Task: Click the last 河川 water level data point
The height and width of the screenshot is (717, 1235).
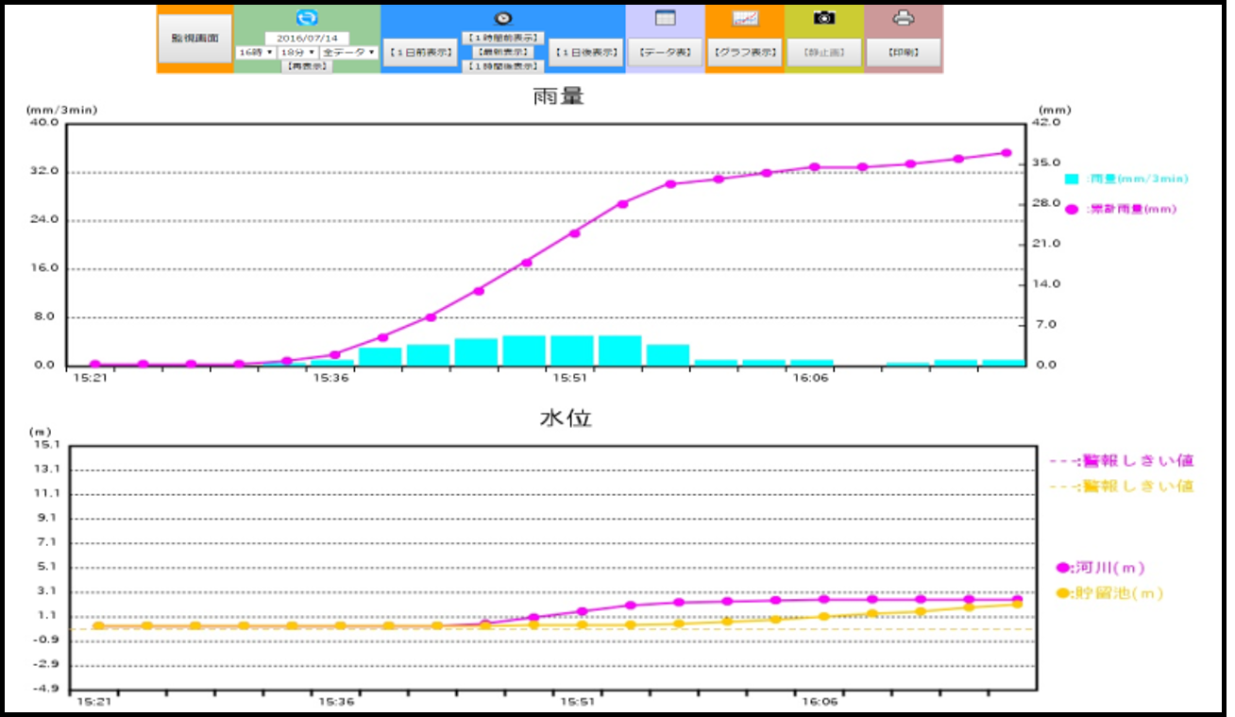Action: 1018,599
